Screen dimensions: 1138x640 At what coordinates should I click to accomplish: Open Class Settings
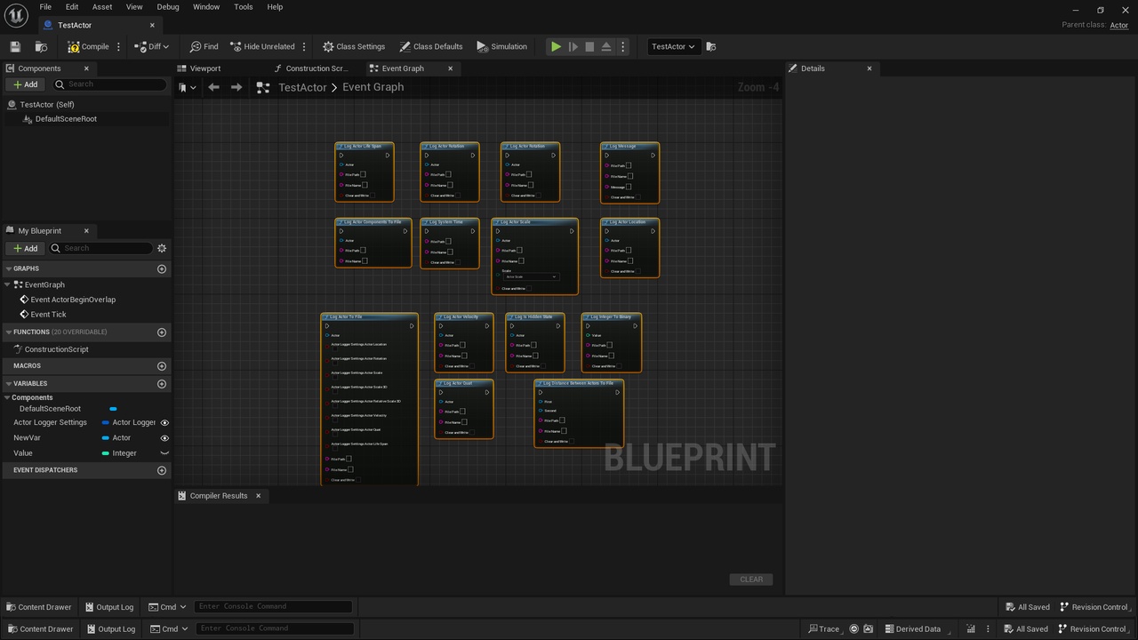354,46
